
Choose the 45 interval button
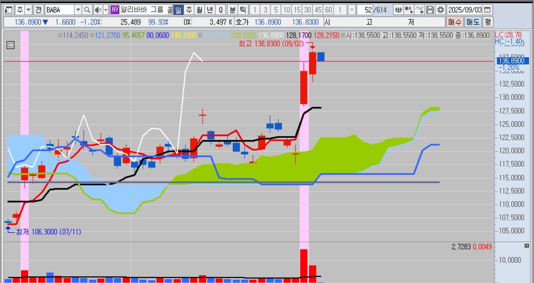pyautogui.click(x=318, y=10)
